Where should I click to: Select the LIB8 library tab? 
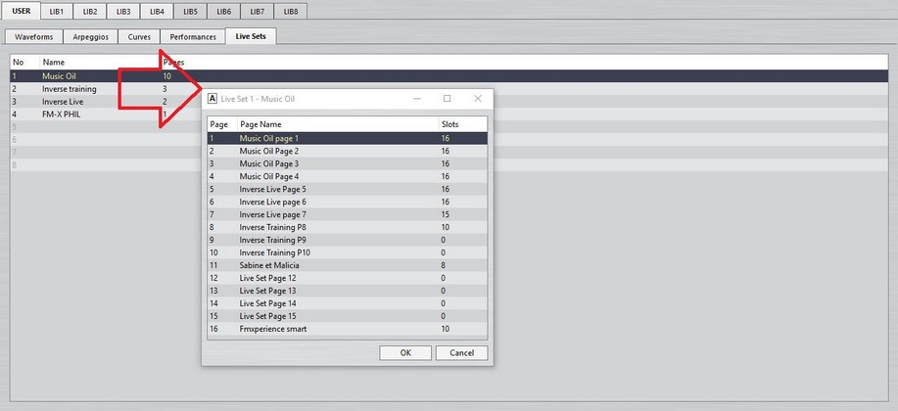tap(290, 11)
